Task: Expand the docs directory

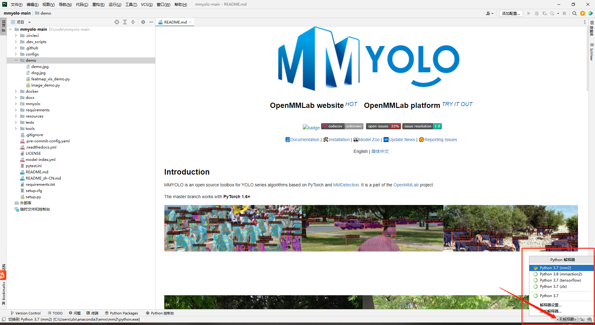Action: tap(16, 97)
